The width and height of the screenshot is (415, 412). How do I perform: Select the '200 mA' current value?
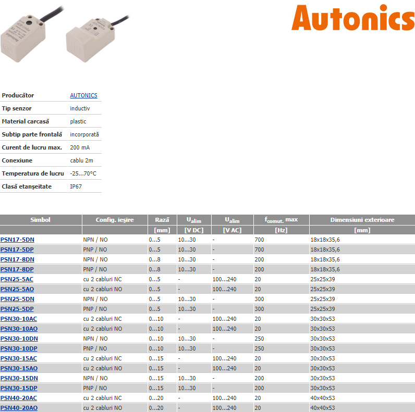[x=80, y=147]
